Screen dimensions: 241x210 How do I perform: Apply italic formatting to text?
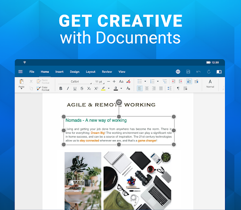point(68,88)
